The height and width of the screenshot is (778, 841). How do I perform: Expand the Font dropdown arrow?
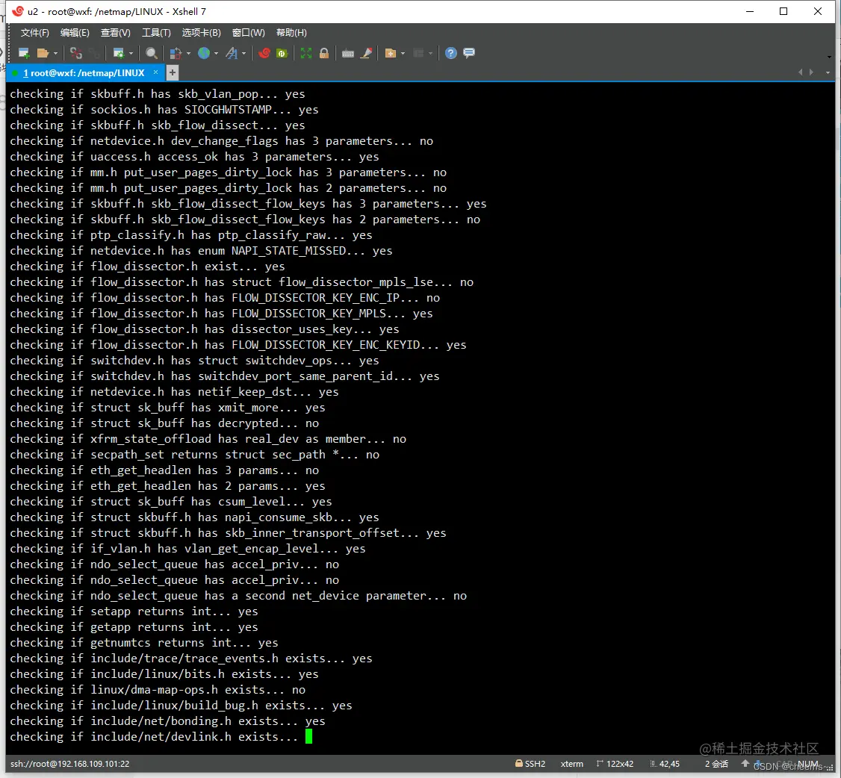[x=244, y=53]
